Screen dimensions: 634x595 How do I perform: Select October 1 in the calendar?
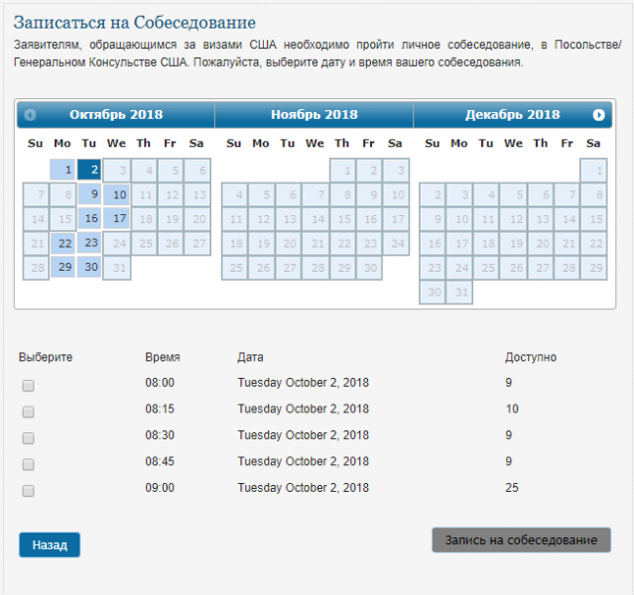(63, 170)
